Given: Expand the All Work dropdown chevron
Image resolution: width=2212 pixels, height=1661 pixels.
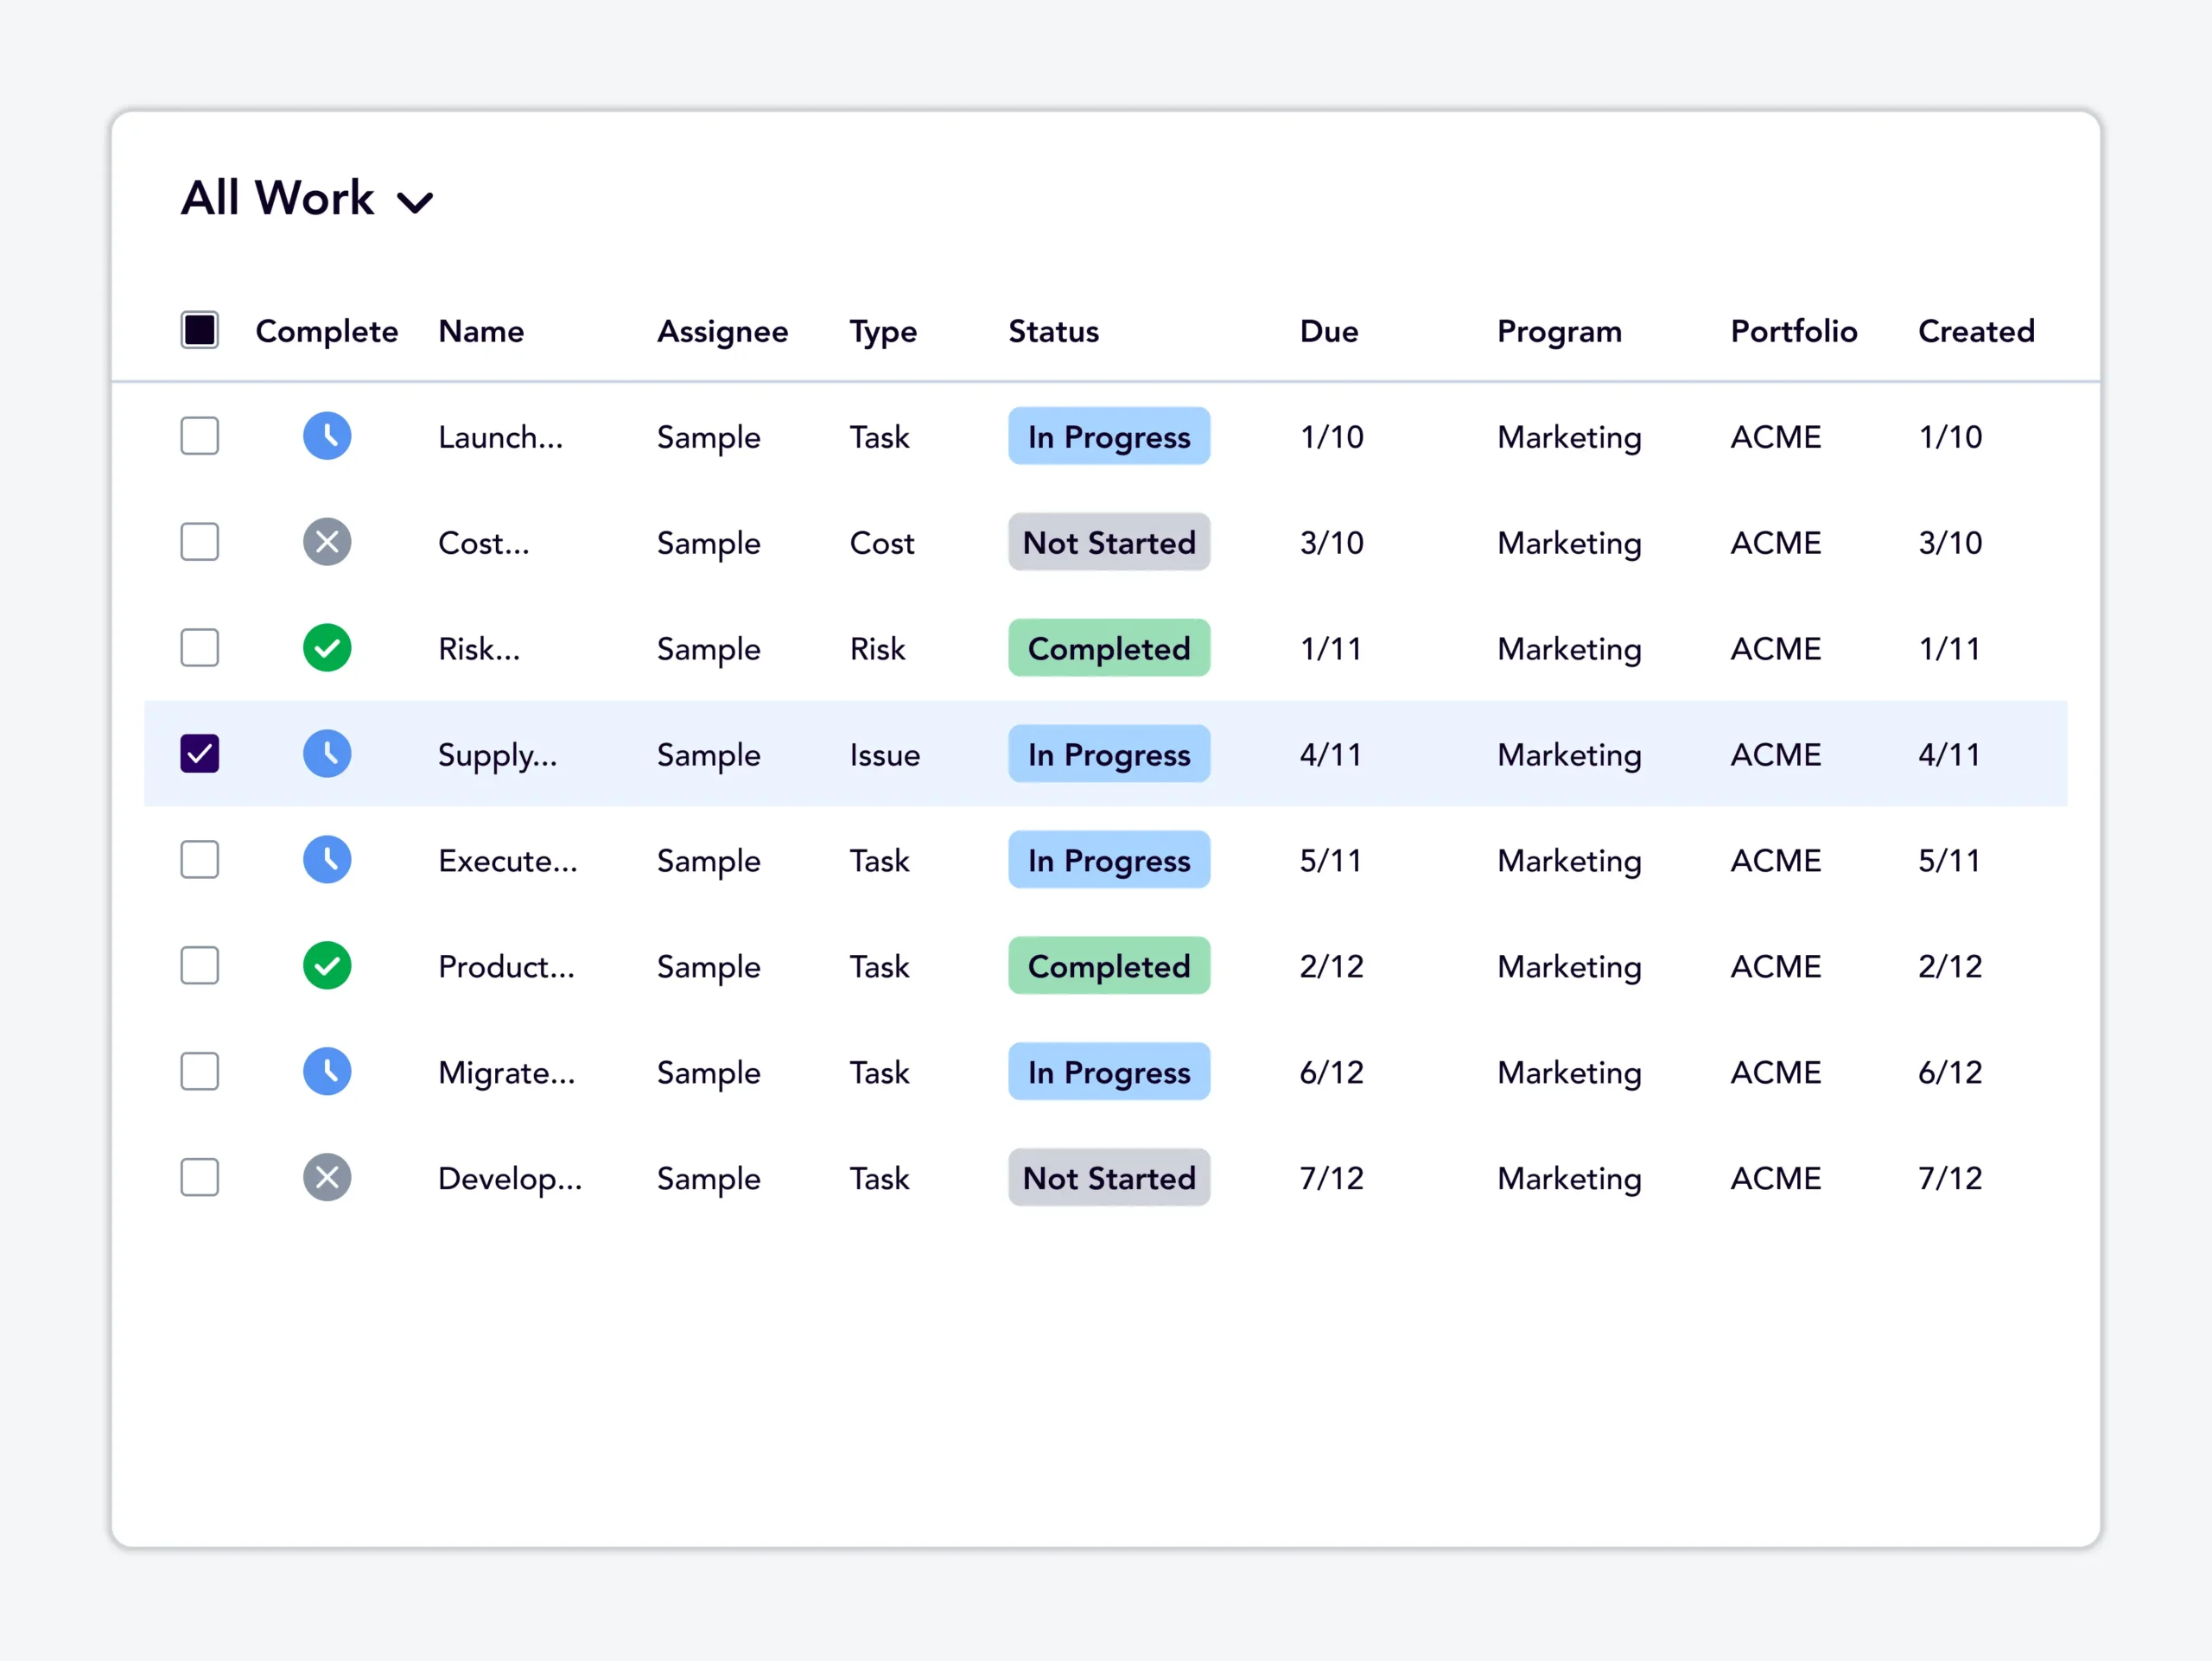Looking at the screenshot, I should (x=415, y=203).
